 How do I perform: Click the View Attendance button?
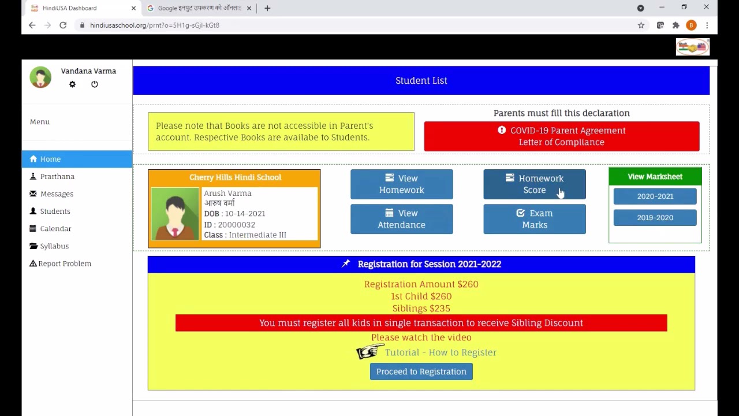[402, 219]
